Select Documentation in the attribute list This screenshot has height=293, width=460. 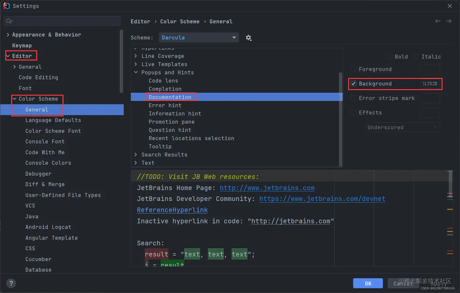click(x=170, y=97)
